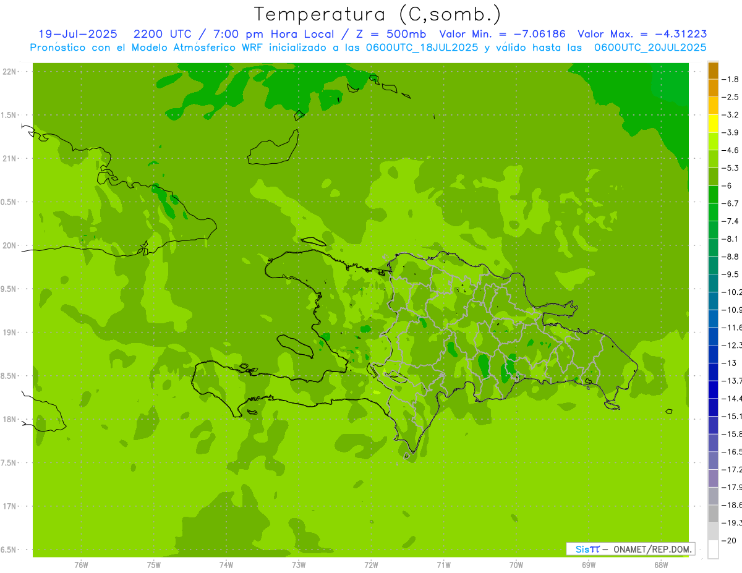The height and width of the screenshot is (573, 742).
Task: Click the 73W longitude label
Action: pyautogui.click(x=299, y=565)
